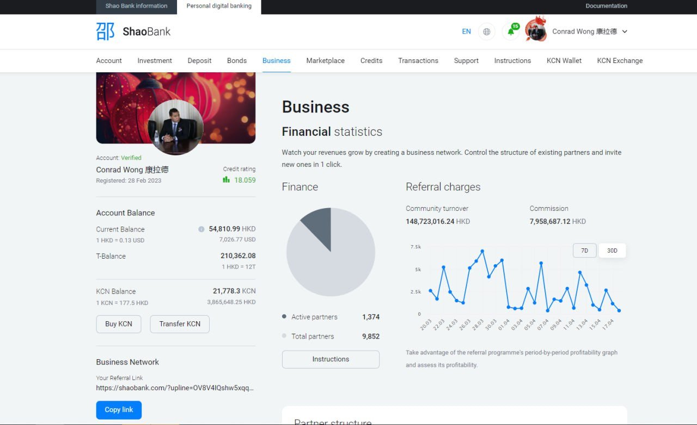The width and height of the screenshot is (697, 425).
Task: Click the circular profile photo thumbnail
Action: pos(175,127)
